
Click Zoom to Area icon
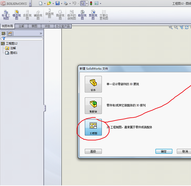click(176, 27)
